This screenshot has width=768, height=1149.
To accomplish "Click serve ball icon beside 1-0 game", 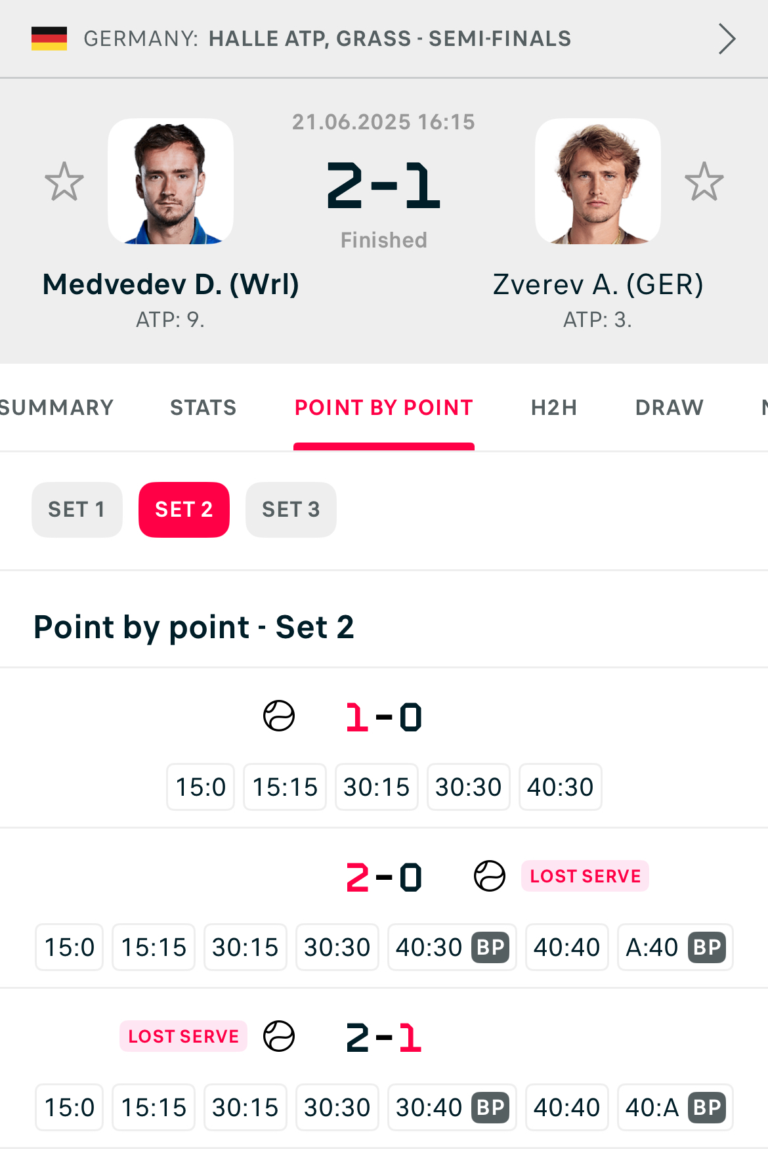I will 279,716.
